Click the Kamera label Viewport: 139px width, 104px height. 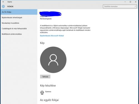48,91
